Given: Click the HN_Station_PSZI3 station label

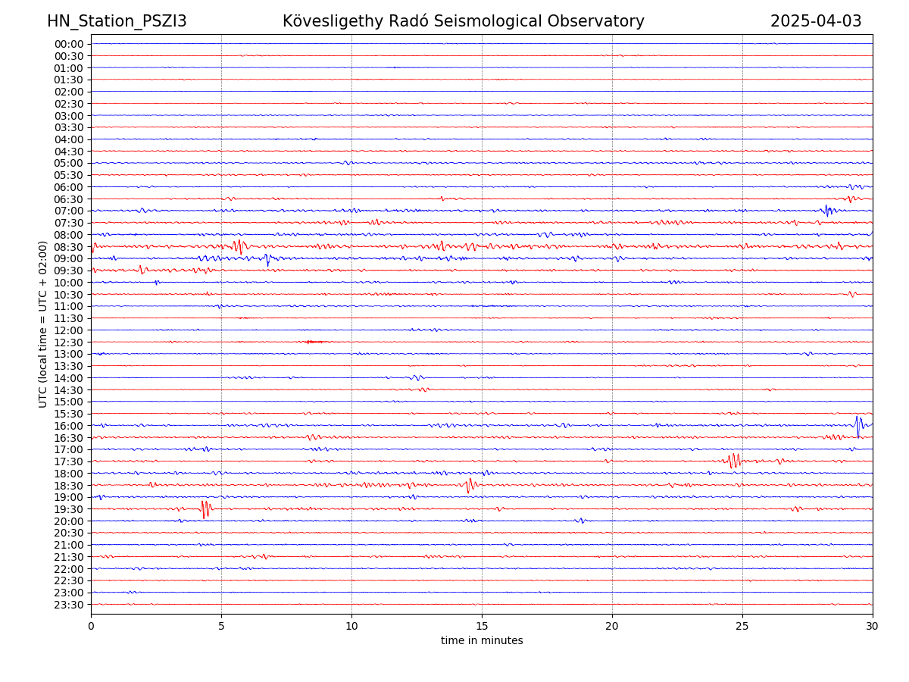Looking at the screenshot, I should pyautogui.click(x=117, y=21).
